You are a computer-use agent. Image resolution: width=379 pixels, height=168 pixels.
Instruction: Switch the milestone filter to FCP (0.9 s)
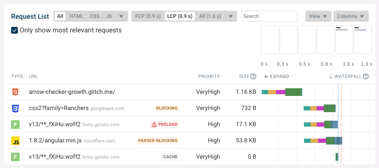point(148,16)
